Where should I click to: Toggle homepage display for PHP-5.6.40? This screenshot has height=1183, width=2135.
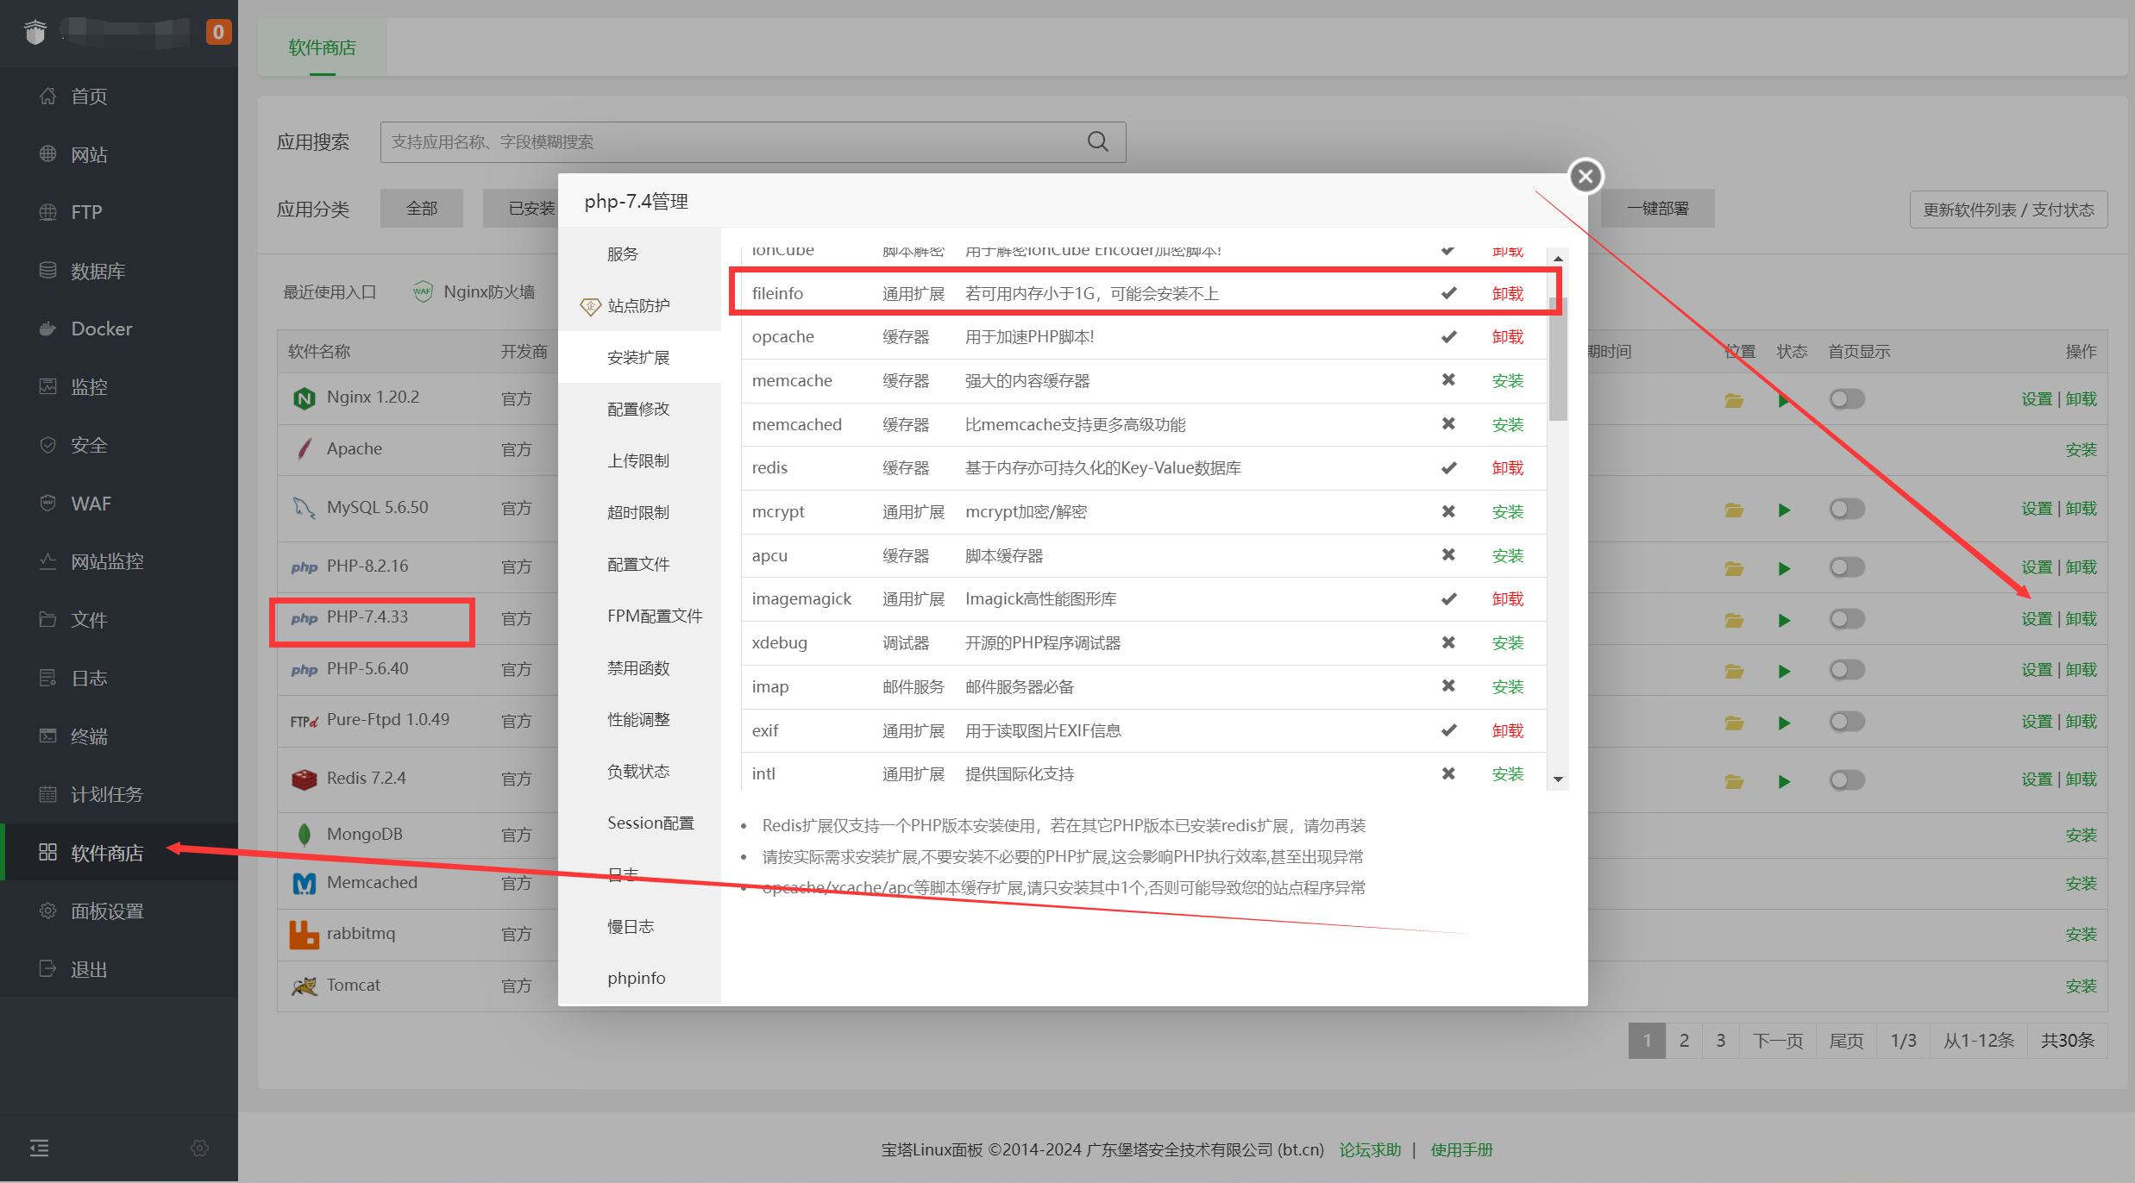coord(1847,670)
